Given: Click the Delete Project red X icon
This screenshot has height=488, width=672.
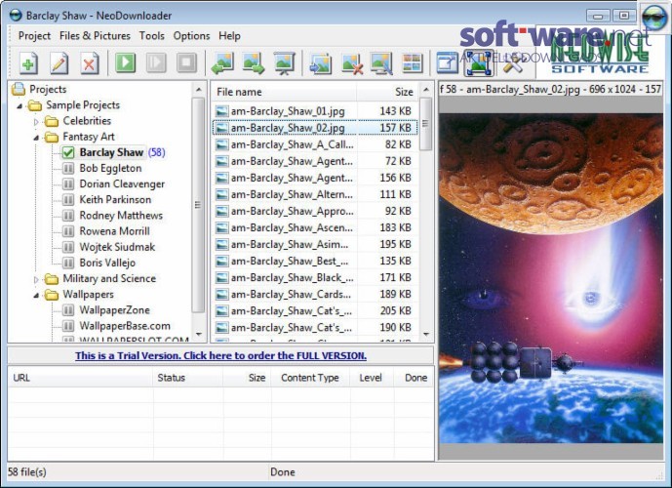Looking at the screenshot, I should pyautogui.click(x=89, y=63).
